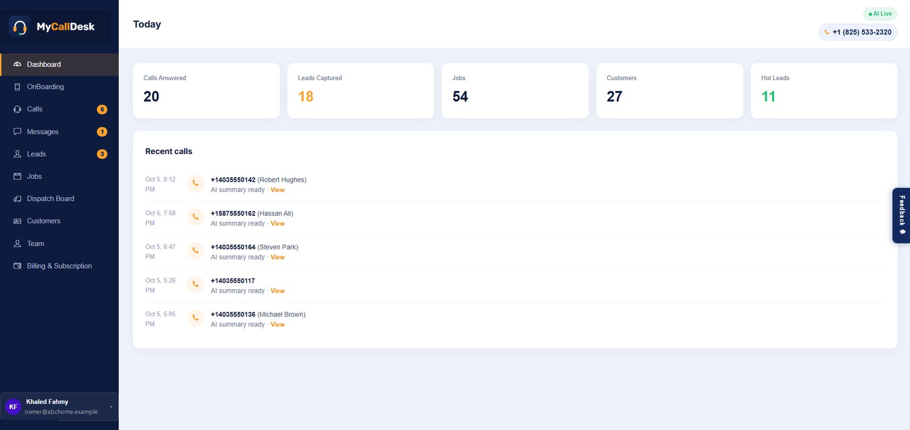Image resolution: width=910 pixels, height=430 pixels.
Task: Click the Calls badge showing 6
Action: pos(102,109)
